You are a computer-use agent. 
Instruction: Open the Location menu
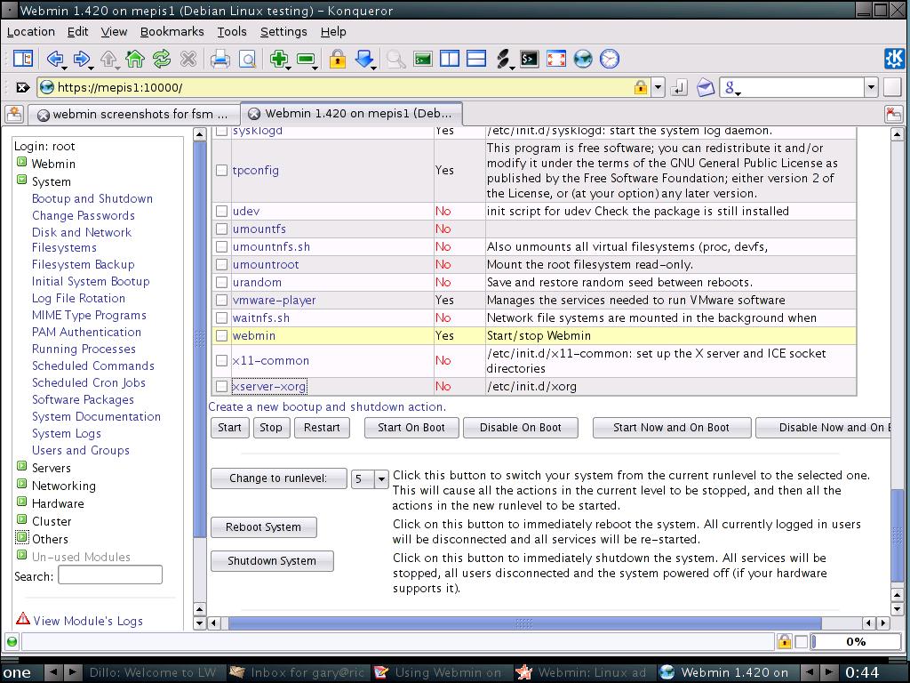31,32
